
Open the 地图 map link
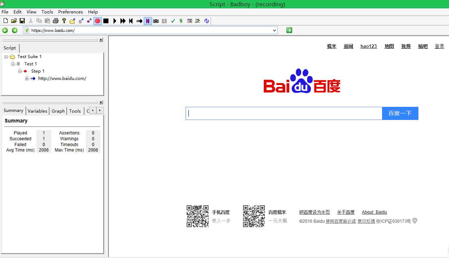tap(389, 46)
